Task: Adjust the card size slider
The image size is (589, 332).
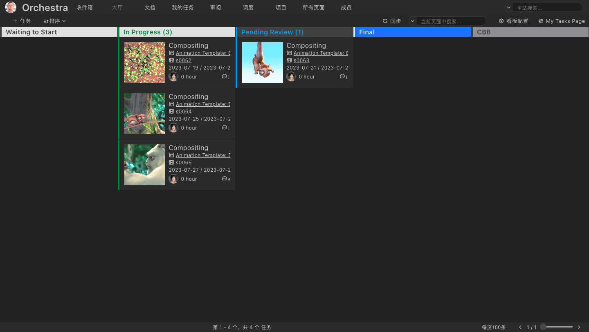Action: 557,327
